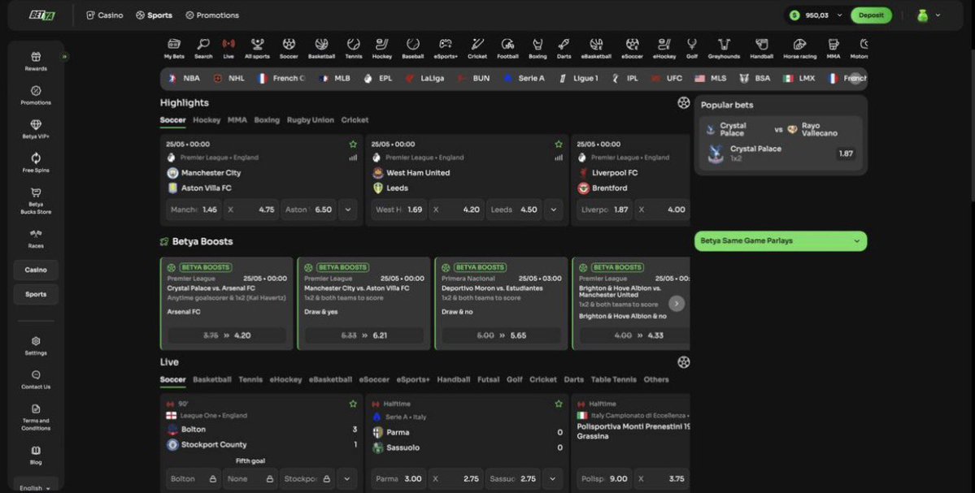
Task: View stats for Manchester City match
Action: tap(353, 158)
